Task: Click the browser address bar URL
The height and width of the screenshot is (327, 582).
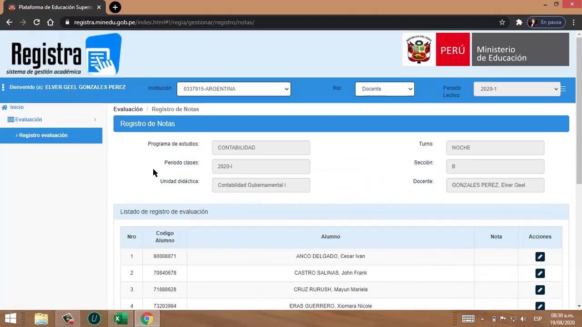Action: (x=164, y=22)
